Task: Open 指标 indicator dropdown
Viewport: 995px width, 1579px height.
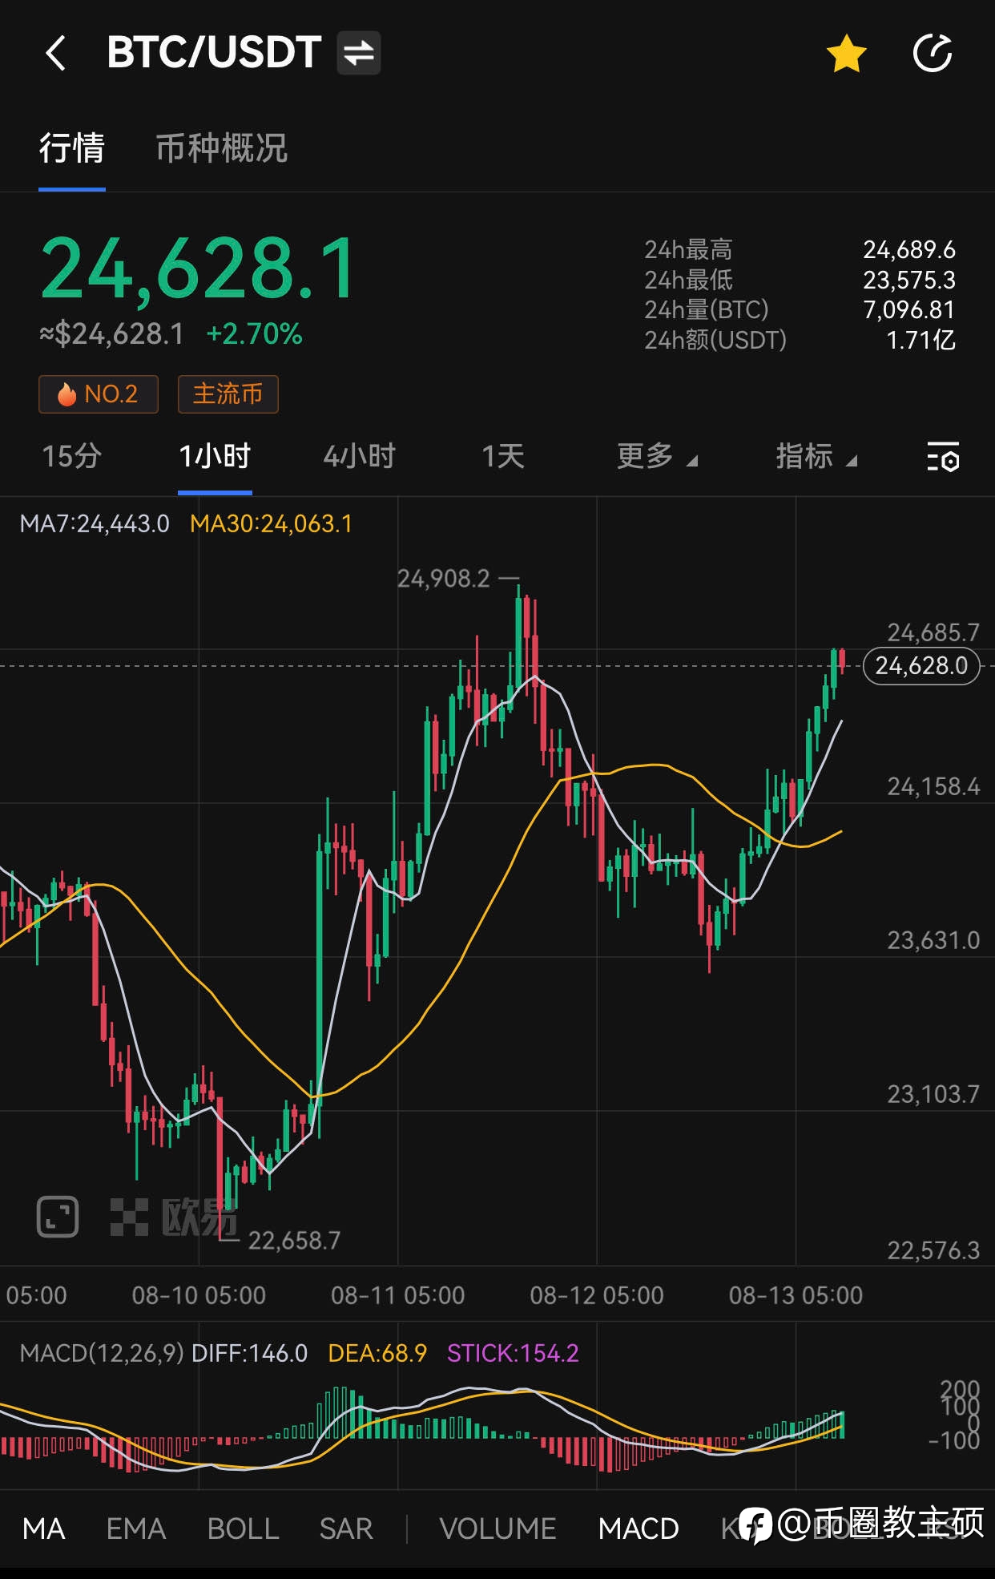Action: [816, 457]
